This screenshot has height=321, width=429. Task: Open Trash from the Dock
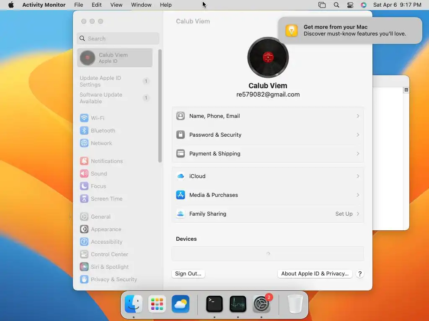(295, 304)
